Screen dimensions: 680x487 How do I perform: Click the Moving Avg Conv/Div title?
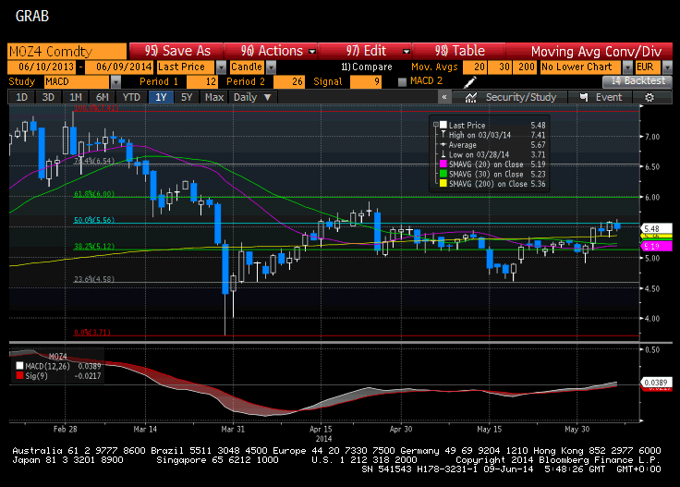coord(596,52)
